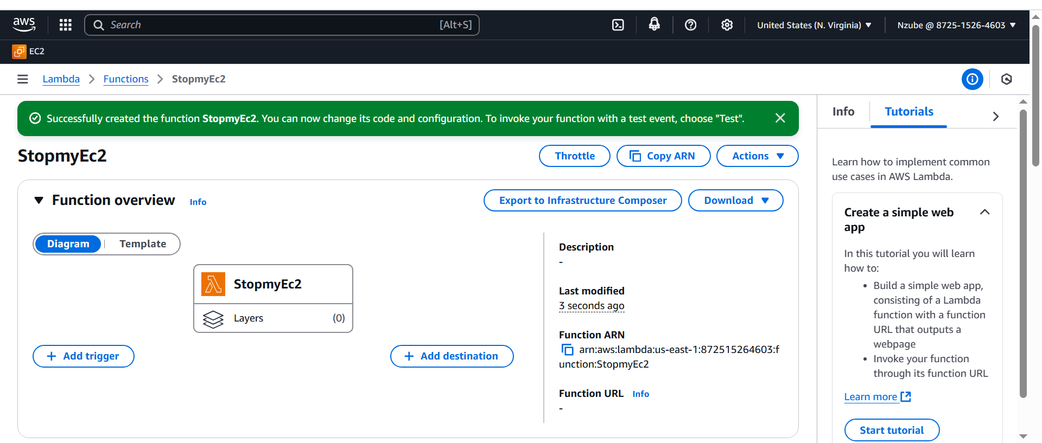Click the Start tutorial button
1042x443 pixels.
pyautogui.click(x=891, y=430)
